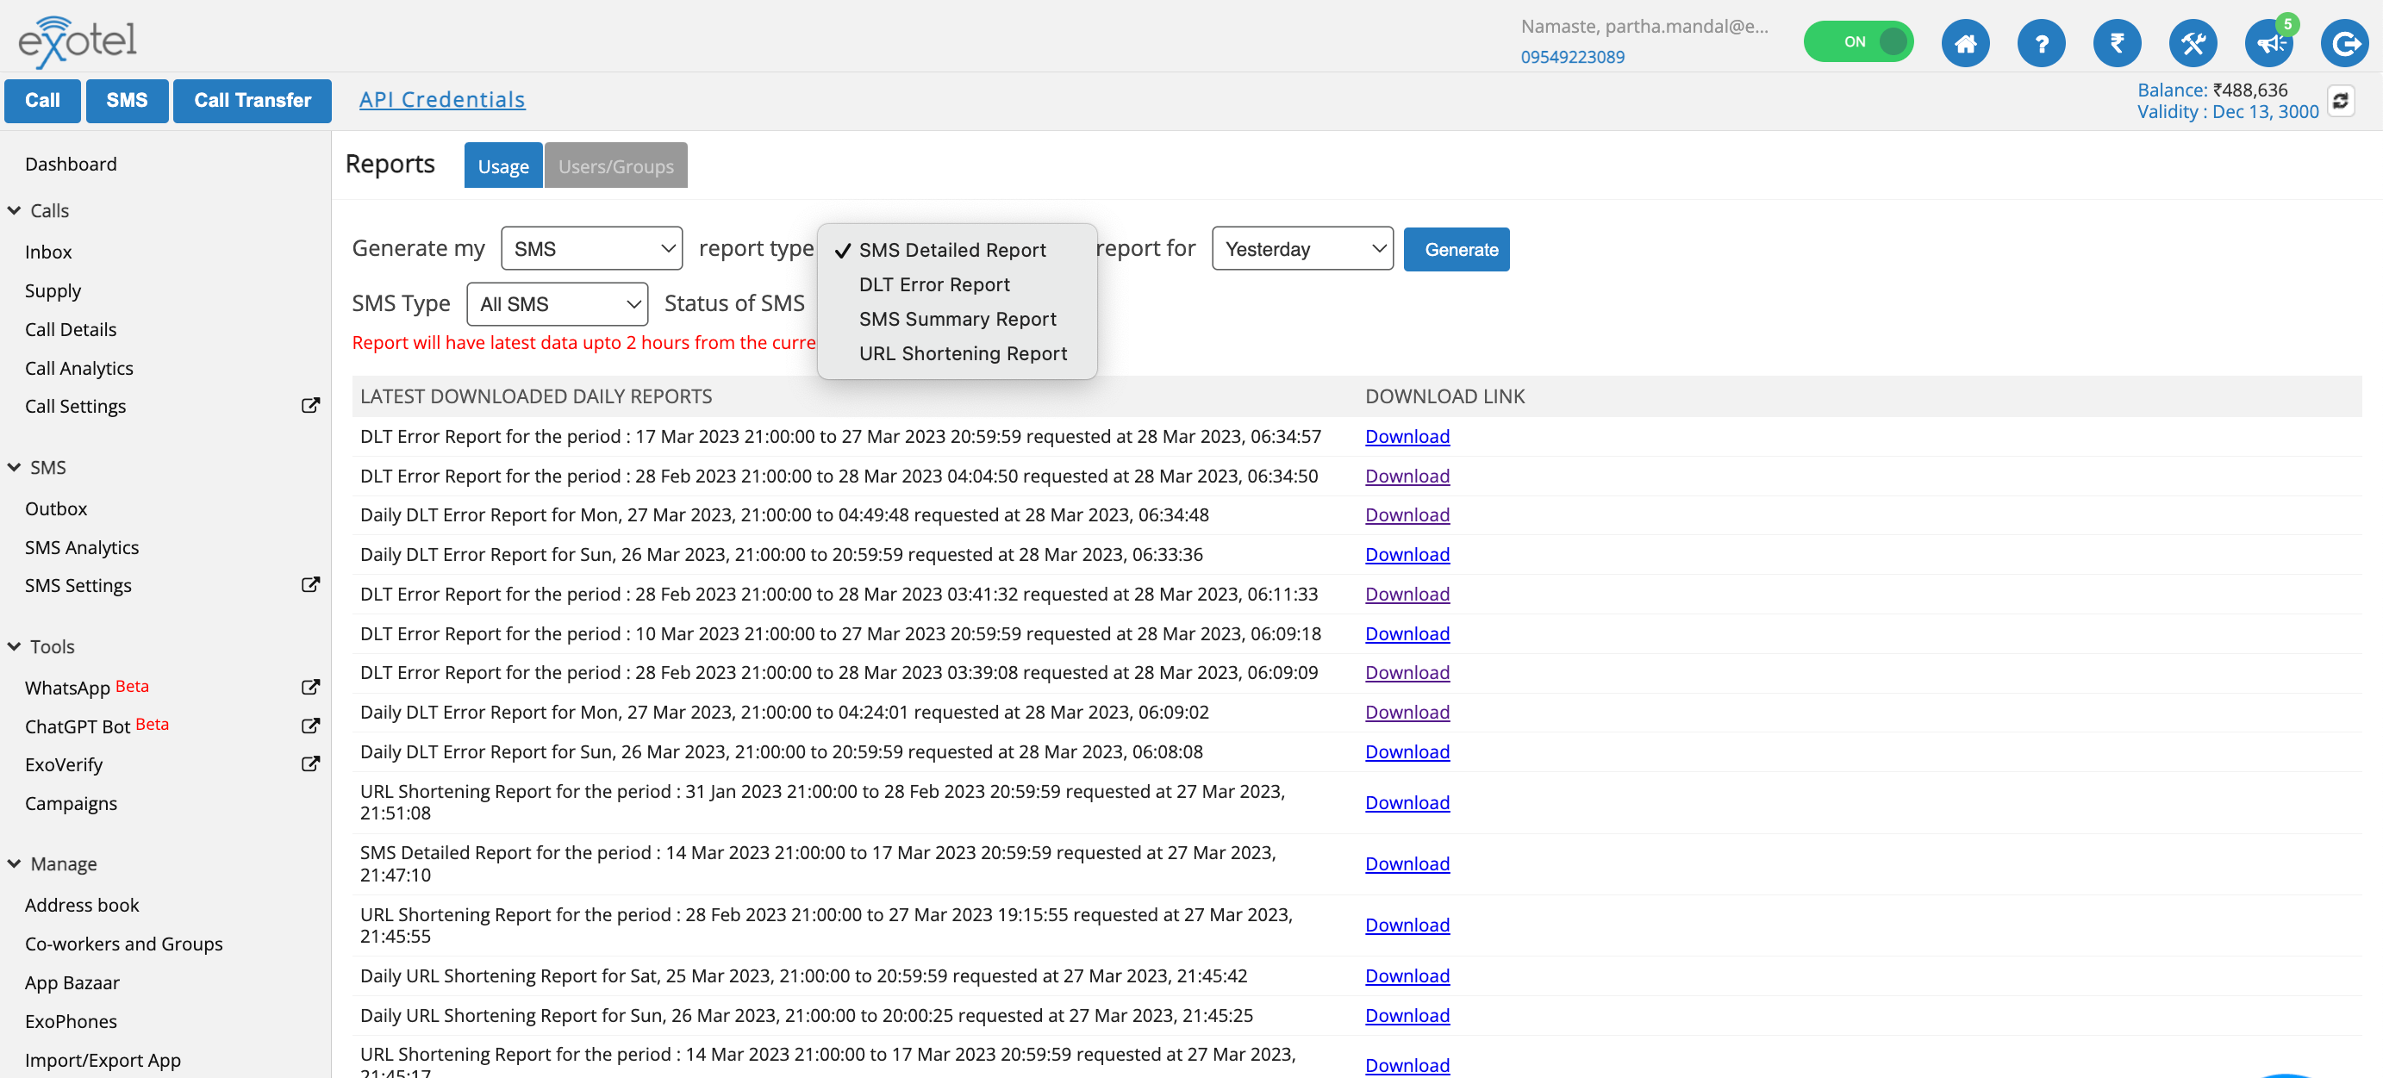Open ChatGPT Bot external link icon

tap(311, 726)
